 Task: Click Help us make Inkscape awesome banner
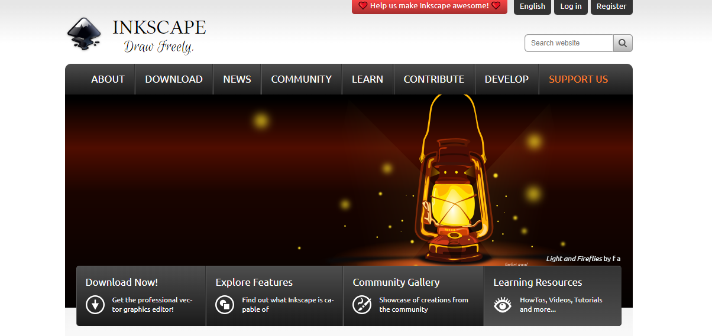click(429, 6)
